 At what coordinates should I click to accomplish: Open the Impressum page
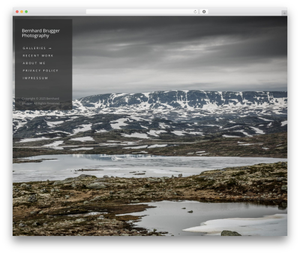[35, 78]
